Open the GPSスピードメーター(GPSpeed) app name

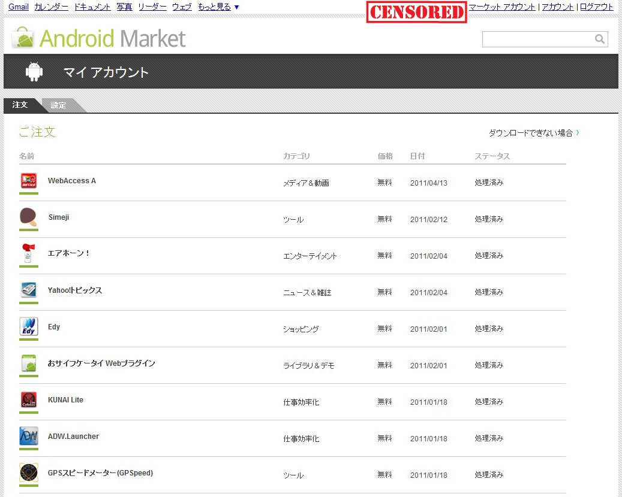click(x=100, y=473)
